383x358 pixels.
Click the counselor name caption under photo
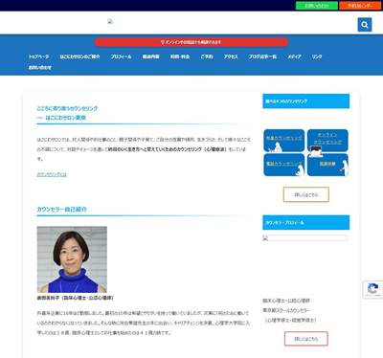click(75, 298)
